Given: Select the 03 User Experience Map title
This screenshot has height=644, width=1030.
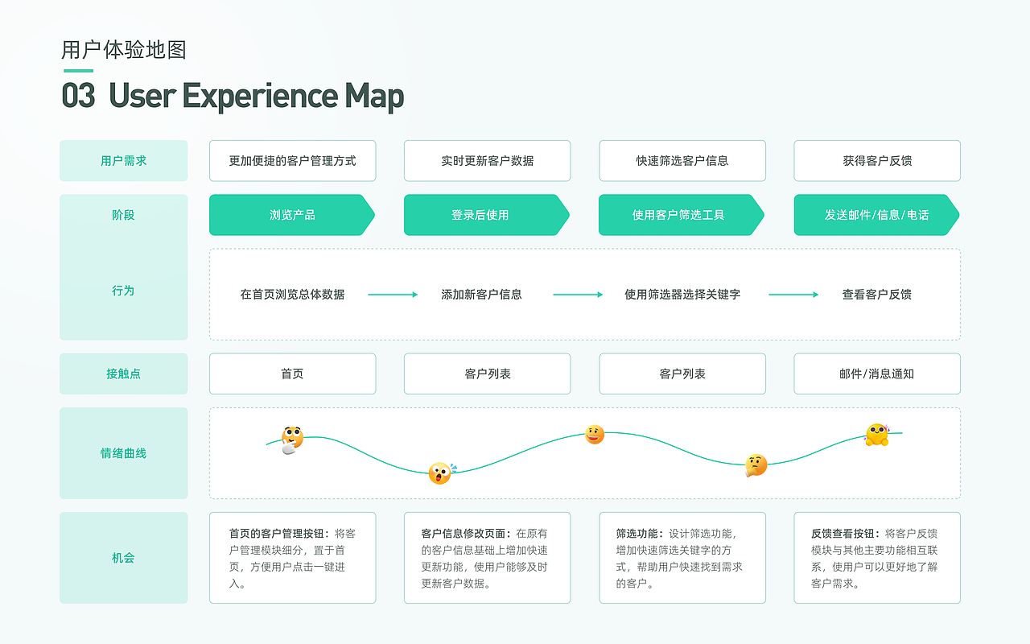Looking at the screenshot, I should point(233,96).
